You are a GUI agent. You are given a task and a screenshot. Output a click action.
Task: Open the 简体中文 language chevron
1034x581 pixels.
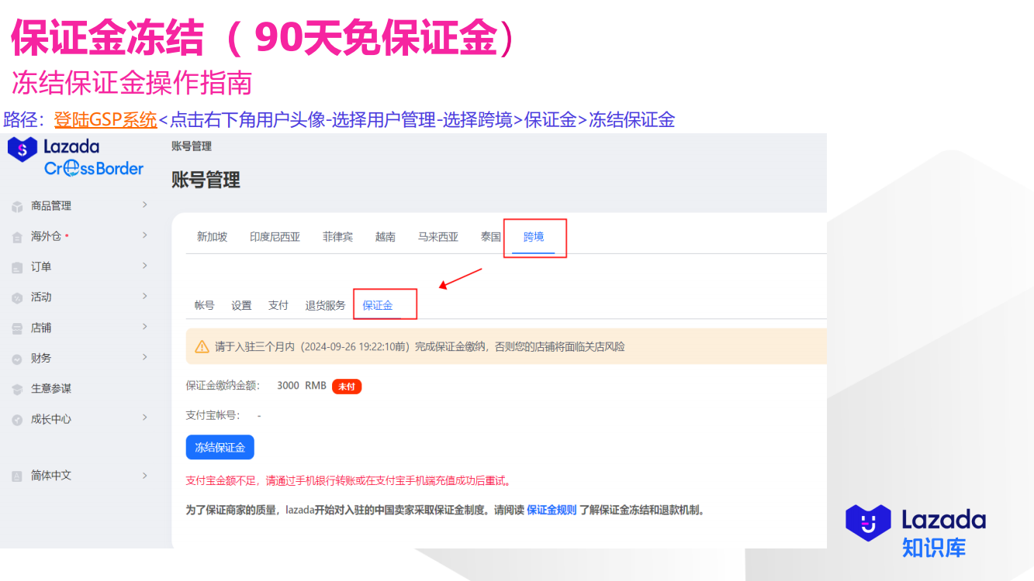[x=144, y=475]
